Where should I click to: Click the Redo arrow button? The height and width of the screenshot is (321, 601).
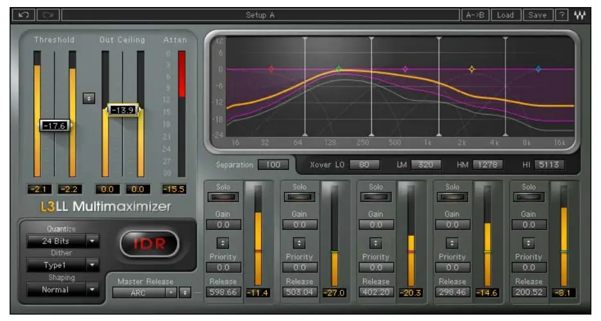coord(48,15)
